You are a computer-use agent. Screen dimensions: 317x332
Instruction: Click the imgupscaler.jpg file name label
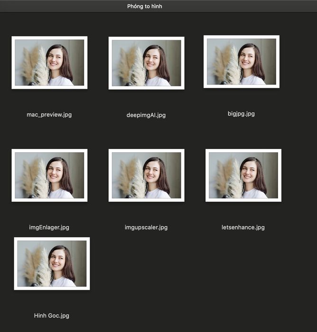146,227
